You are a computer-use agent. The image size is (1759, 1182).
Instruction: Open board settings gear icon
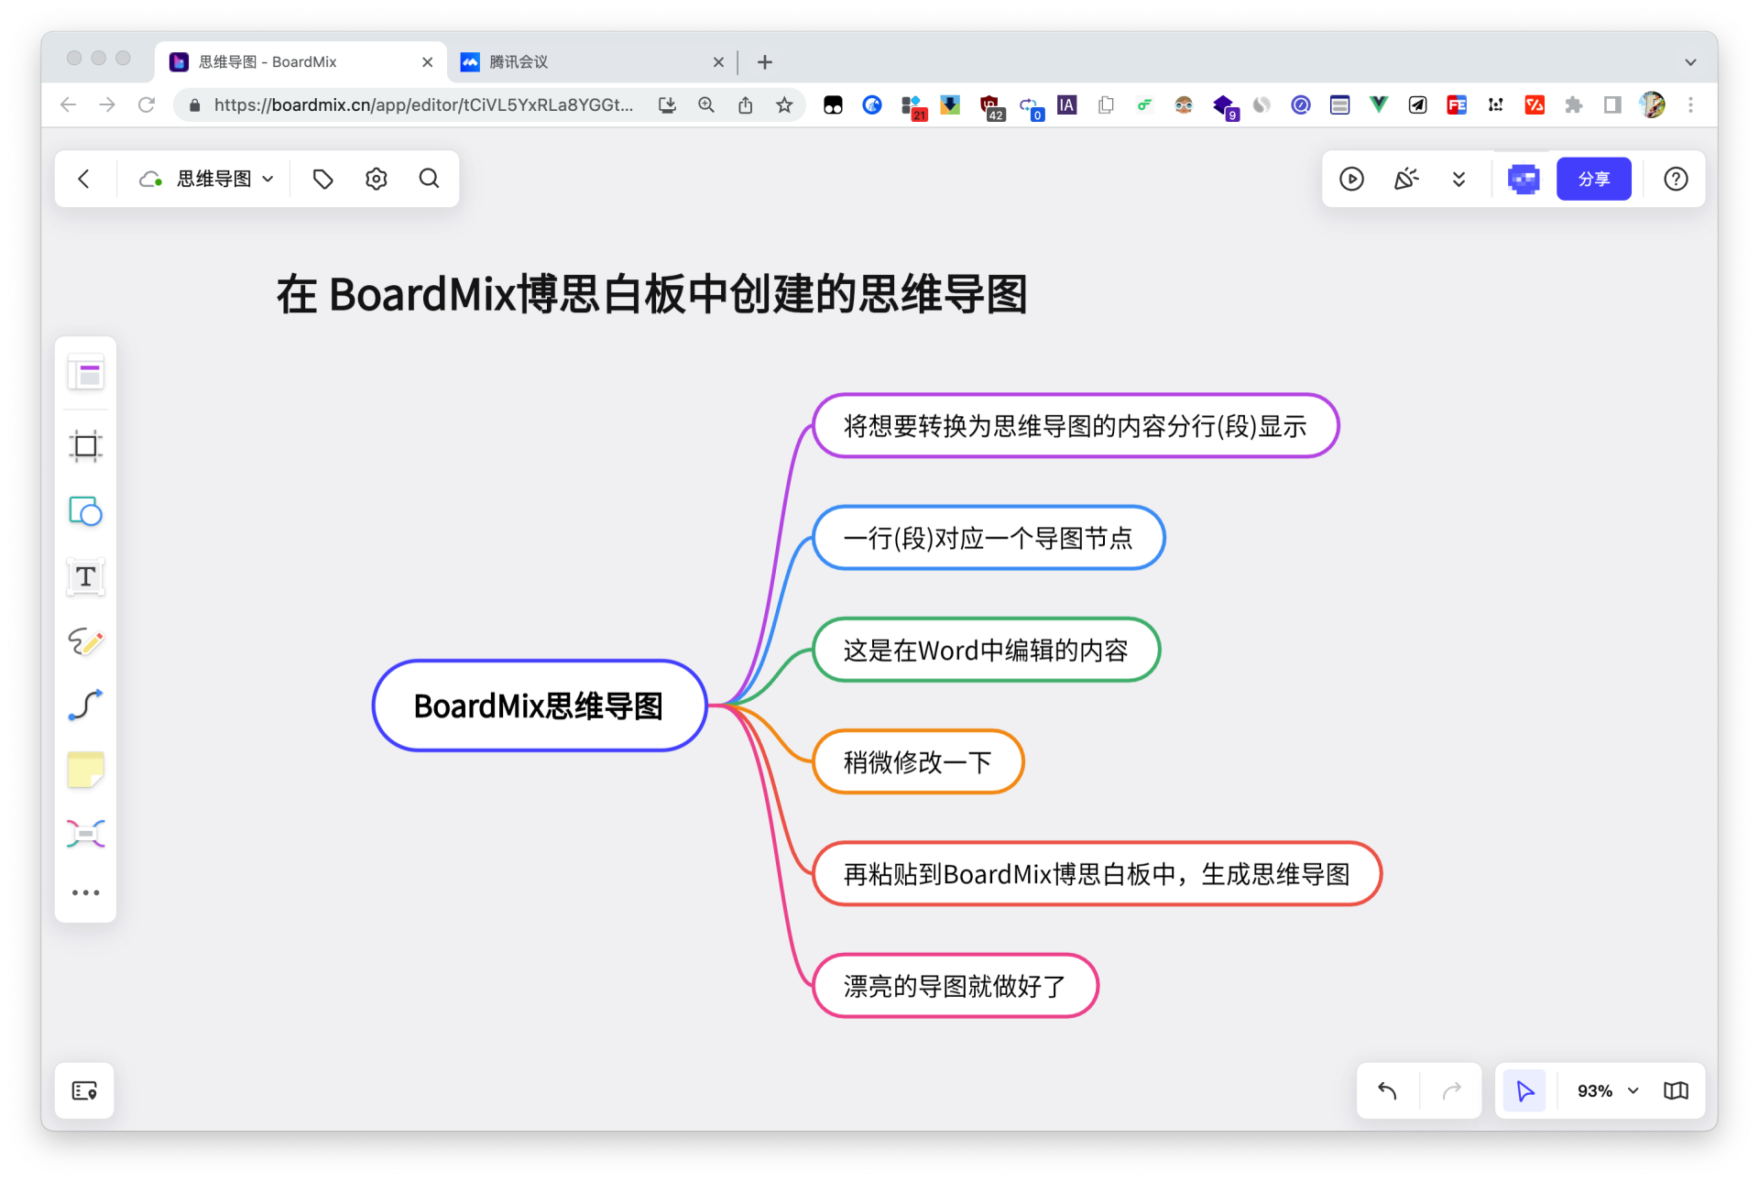click(376, 179)
